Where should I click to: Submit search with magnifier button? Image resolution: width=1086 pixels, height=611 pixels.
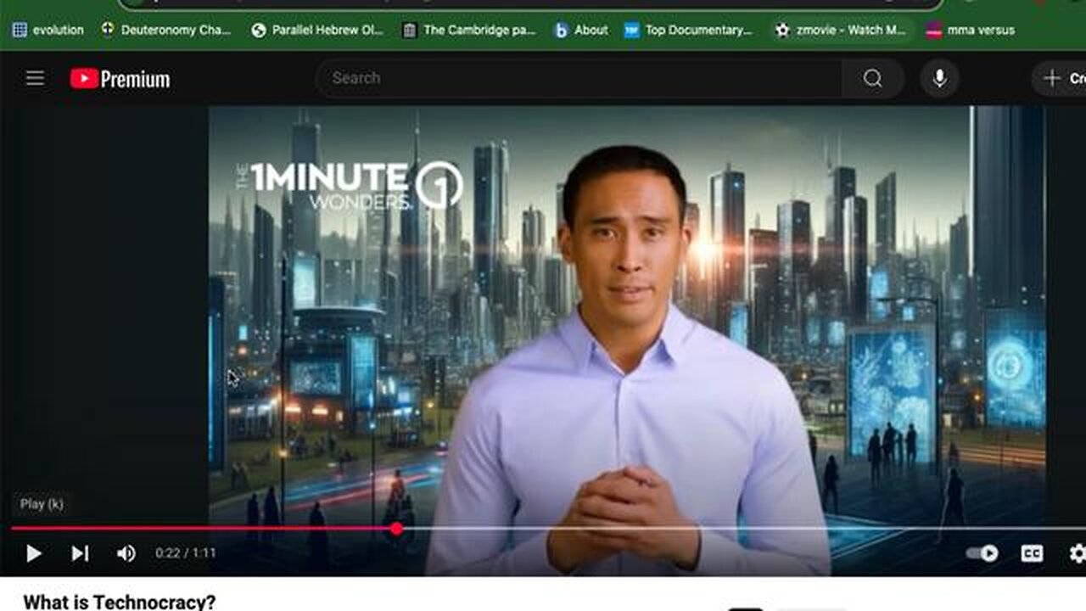[x=872, y=78]
